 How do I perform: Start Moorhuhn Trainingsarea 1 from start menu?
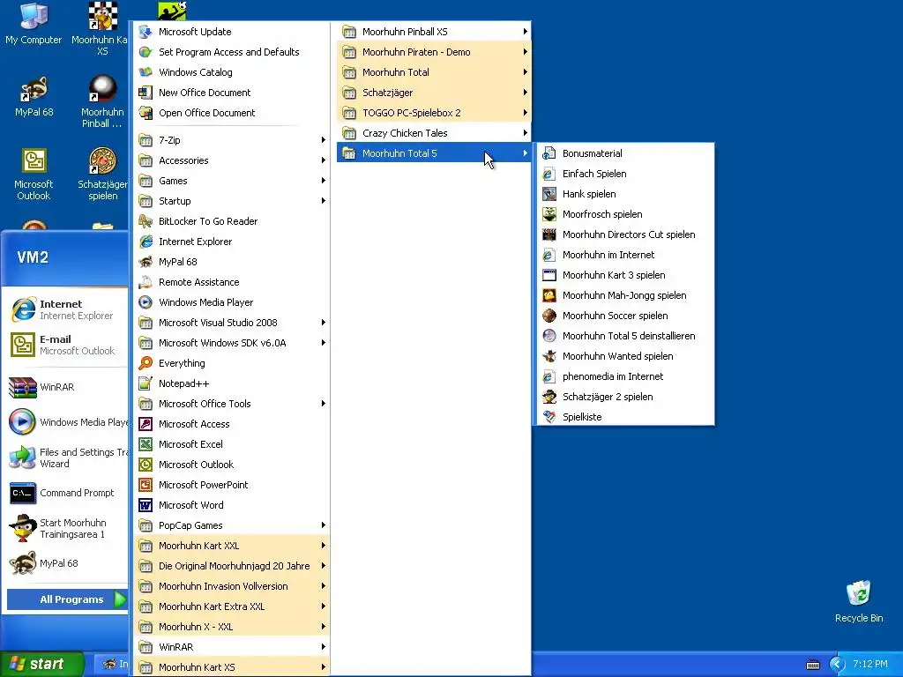(x=67, y=528)
